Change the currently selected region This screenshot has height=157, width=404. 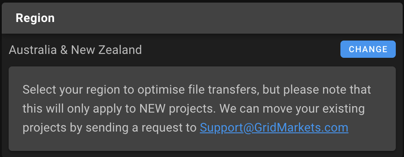click(368, 49)
